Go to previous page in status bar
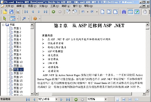 [x=34, y=99]
